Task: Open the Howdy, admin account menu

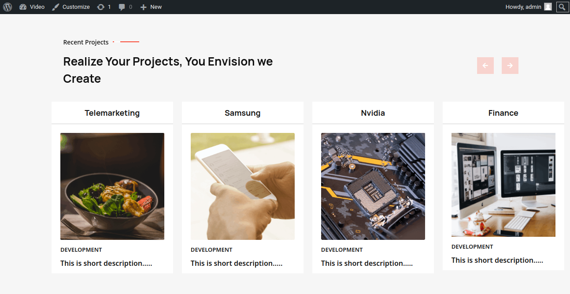Action: tap(528, 7)
